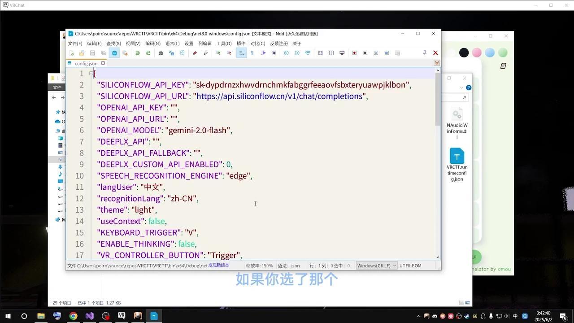
Task: Open the 编辑(E) menu
Action: pos(94,44)
